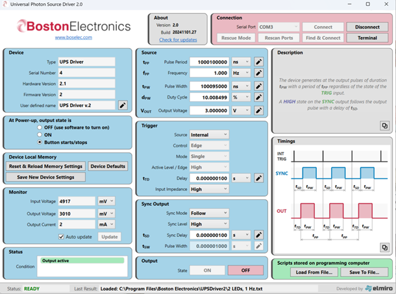Screen dimensions: 396x294
Task: Click the Trigger Delay value field
Action: coord(210,178)
